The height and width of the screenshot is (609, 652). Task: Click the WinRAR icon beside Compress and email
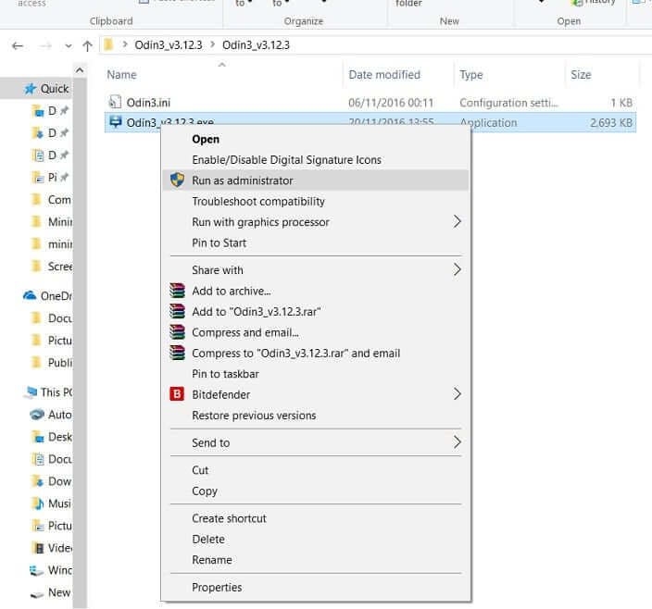[x=177, y=332]
